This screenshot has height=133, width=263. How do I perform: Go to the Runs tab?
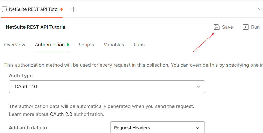139,45
